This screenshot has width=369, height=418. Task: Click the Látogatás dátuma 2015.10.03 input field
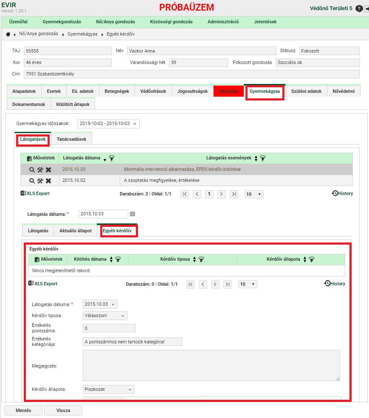tap(103, 214)
